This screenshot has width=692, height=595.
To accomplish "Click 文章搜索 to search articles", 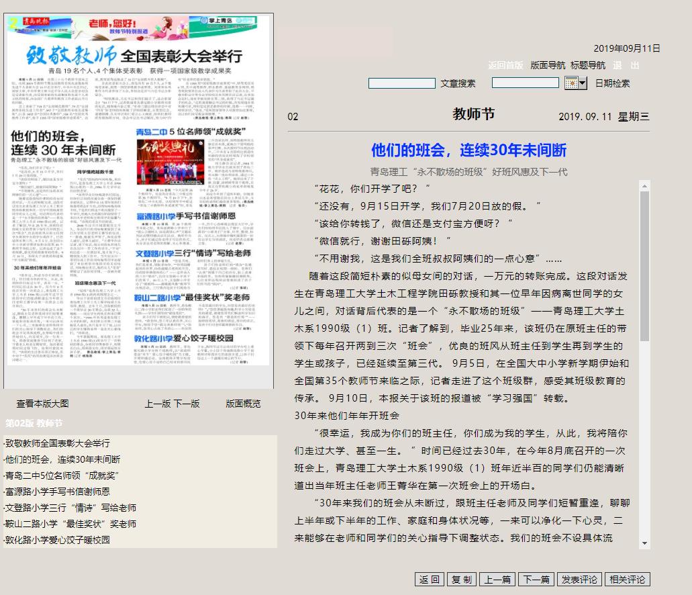I will 458,83.
